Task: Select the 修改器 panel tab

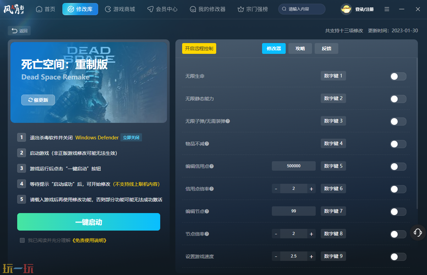Action: click(x=274, y=48)
